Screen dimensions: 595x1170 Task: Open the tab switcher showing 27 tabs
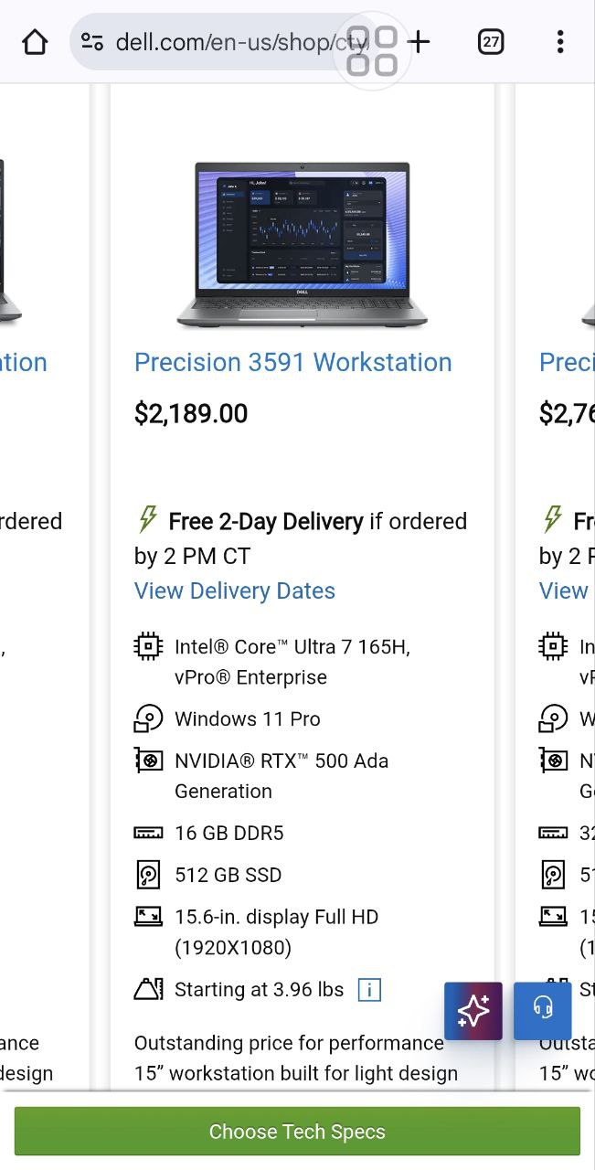click(x=491, y=42)
